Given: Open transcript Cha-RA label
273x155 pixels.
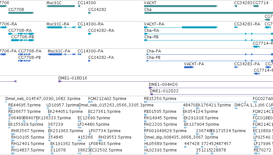Looking at the screenshot, I should [152, 31].
